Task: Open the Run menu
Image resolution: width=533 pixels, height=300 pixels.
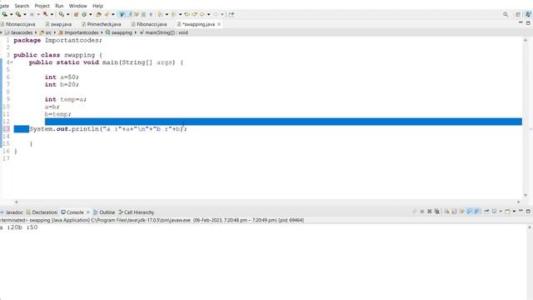Action: pos(59,6)
